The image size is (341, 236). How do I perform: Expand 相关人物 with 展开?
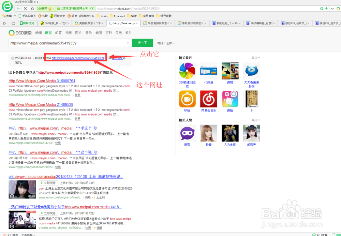point(256,120)
